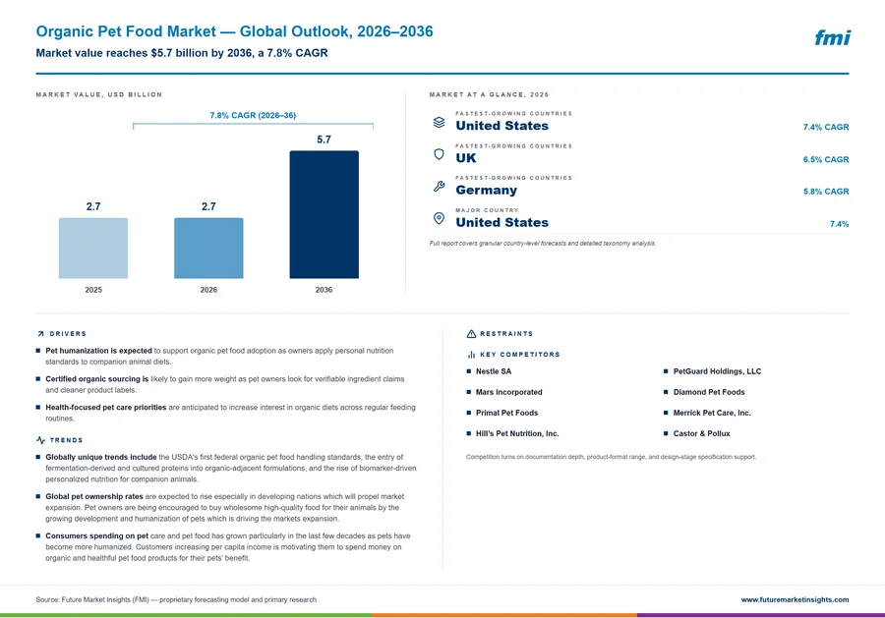
Task: Click competitor 'Merrick Pet Care, Inc.'
Action: coord(712,413)
